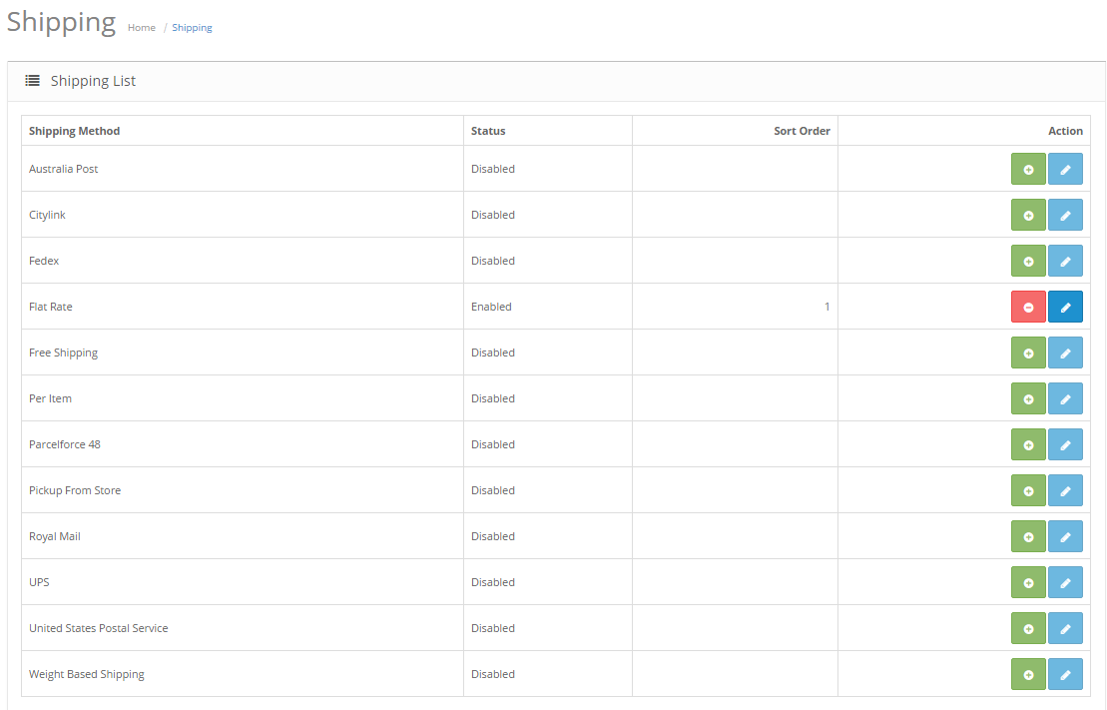Edit the Citylink shipping method
This screenshot has height=710, width=1107.
point(1065,216)
